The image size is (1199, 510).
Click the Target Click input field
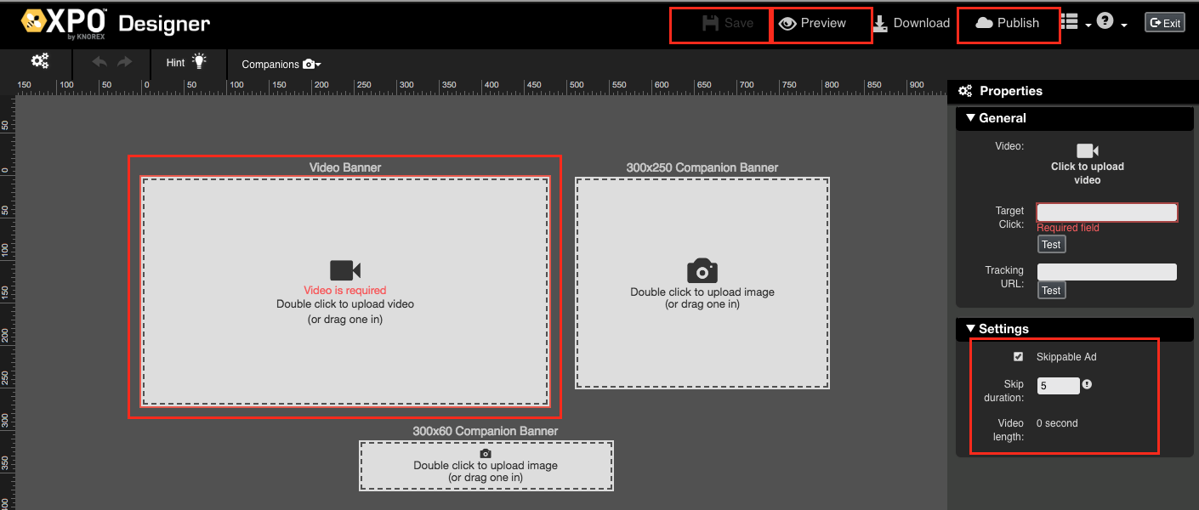click(x=1106, y=212)
